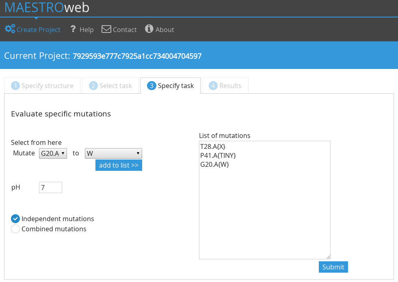This screenshot has height=282, width=398.
Task: Click the gears icon beside Create Project
Action: [10, 29]
